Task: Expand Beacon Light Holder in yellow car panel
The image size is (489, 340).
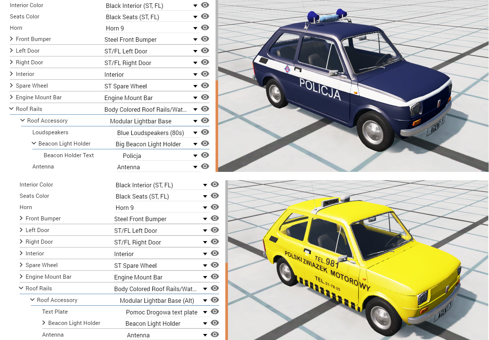Action: [x=44, y=323]
